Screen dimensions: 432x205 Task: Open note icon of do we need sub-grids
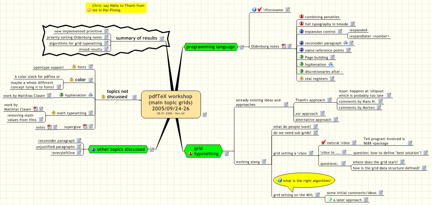coord(315,133)
